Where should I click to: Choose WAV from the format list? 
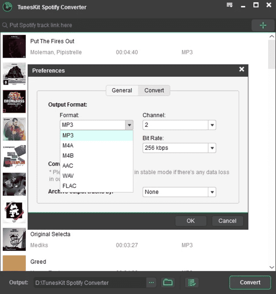point(96,176)
